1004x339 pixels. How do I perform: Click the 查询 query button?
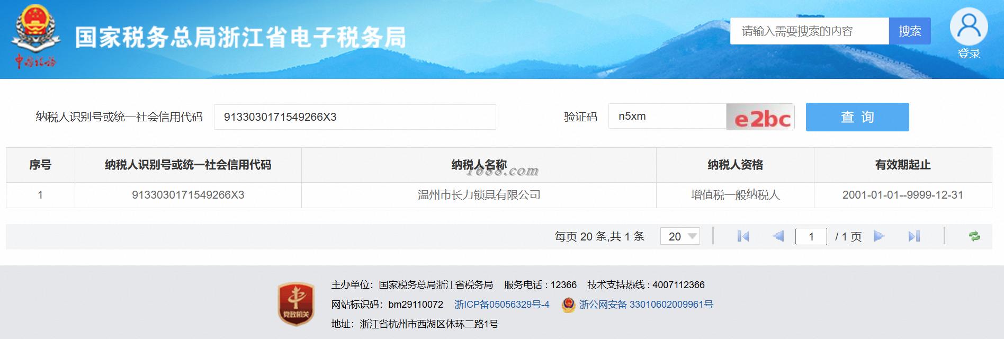857,117
